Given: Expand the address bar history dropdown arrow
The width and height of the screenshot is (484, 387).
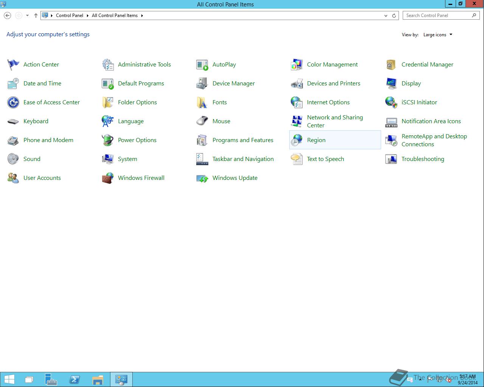Looking at the screenshot, I should [386, 15].
